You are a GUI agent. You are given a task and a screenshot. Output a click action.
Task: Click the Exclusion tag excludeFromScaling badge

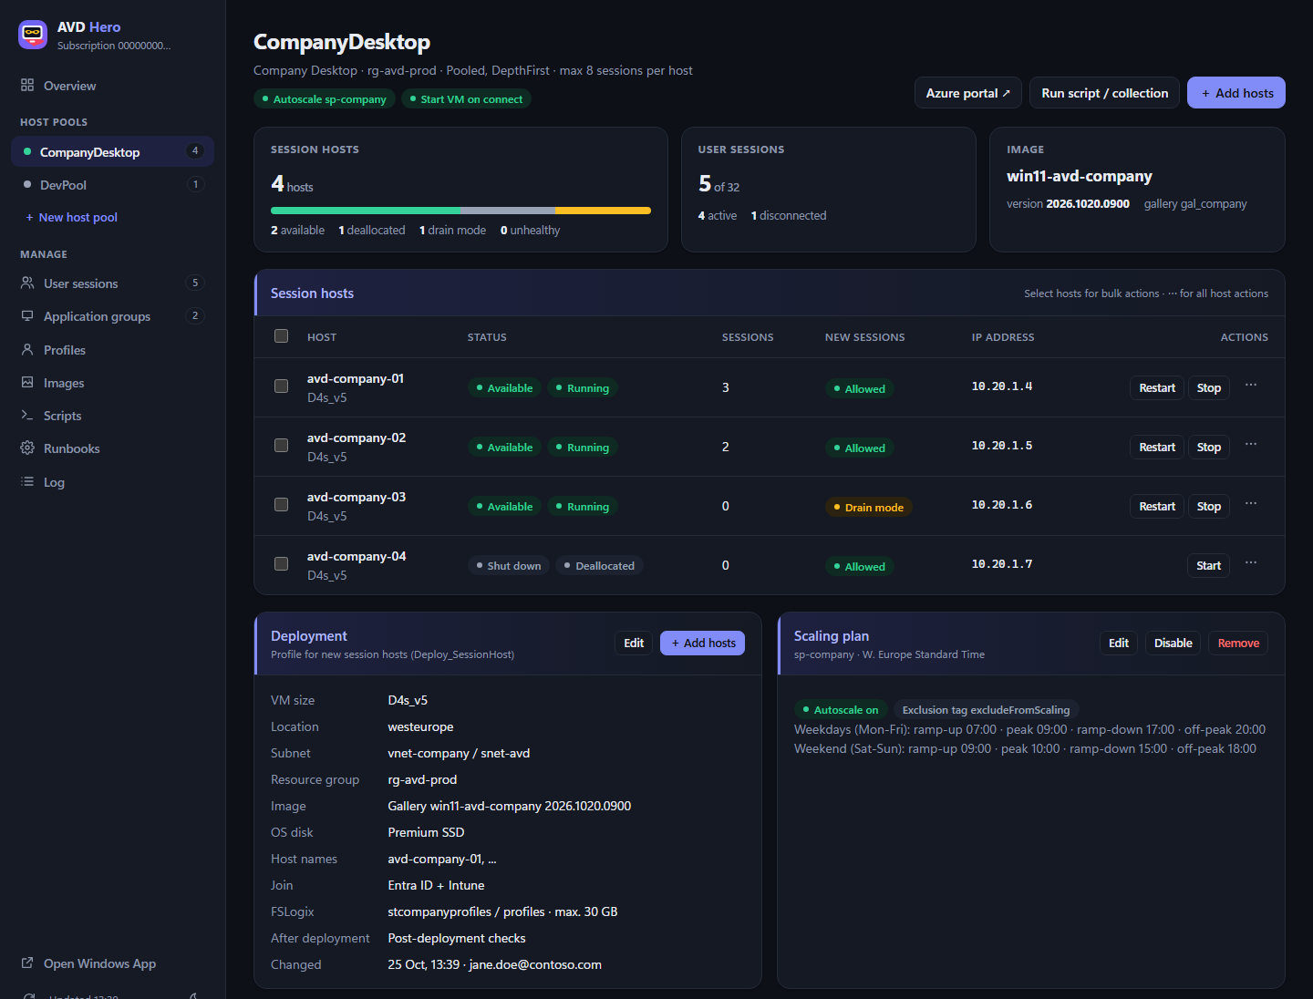986,709
